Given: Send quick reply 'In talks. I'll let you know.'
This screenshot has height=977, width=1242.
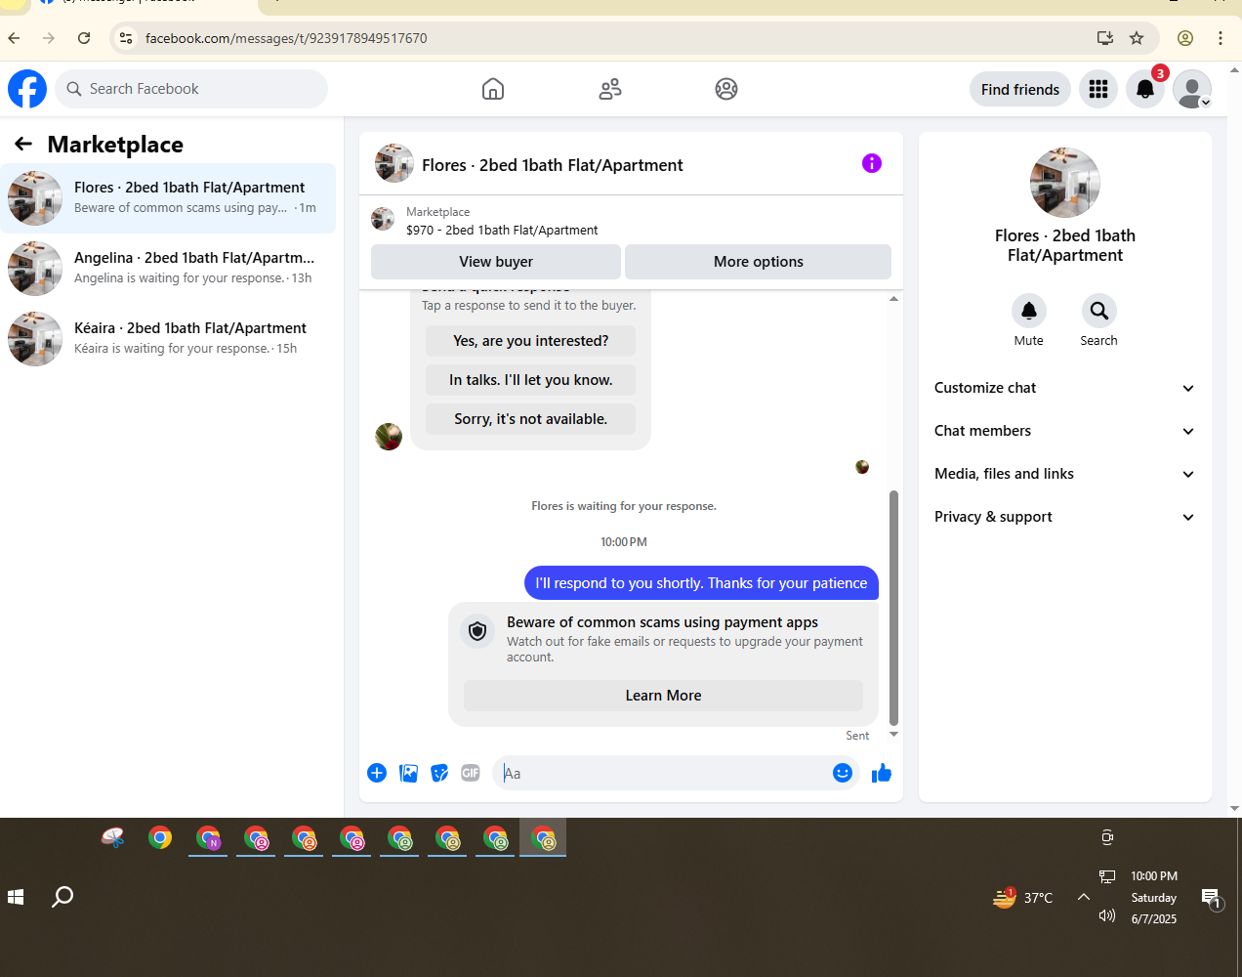Looking at the screenshot, I should 531,380.
